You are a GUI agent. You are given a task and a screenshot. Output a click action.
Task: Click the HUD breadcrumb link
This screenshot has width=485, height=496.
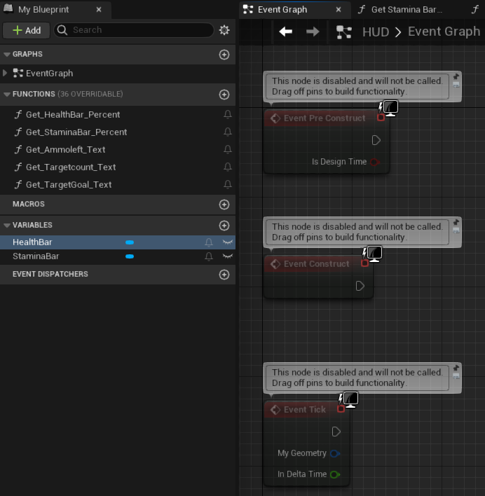376,32
